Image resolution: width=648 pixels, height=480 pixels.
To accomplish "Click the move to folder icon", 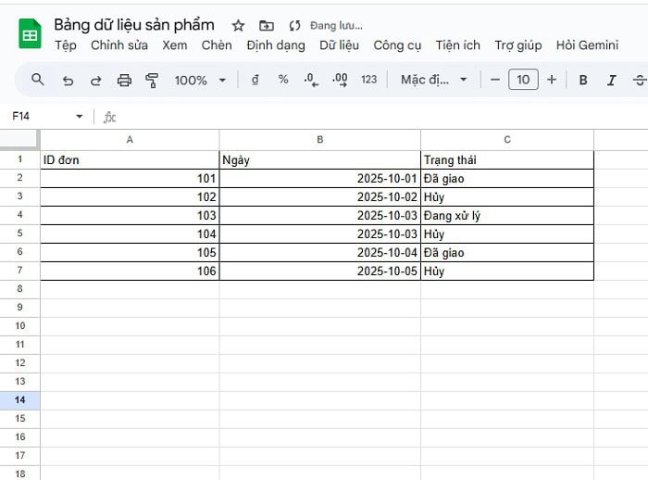I will click(267, 26).
